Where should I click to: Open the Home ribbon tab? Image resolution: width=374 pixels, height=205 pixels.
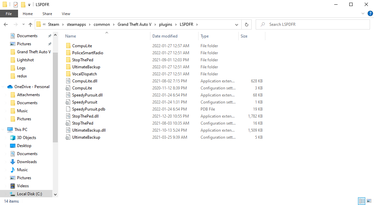click(28, 14)
